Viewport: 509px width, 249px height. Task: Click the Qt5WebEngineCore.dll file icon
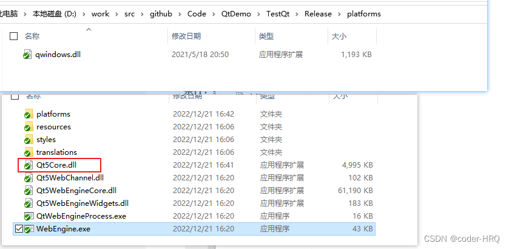(29, 191)
